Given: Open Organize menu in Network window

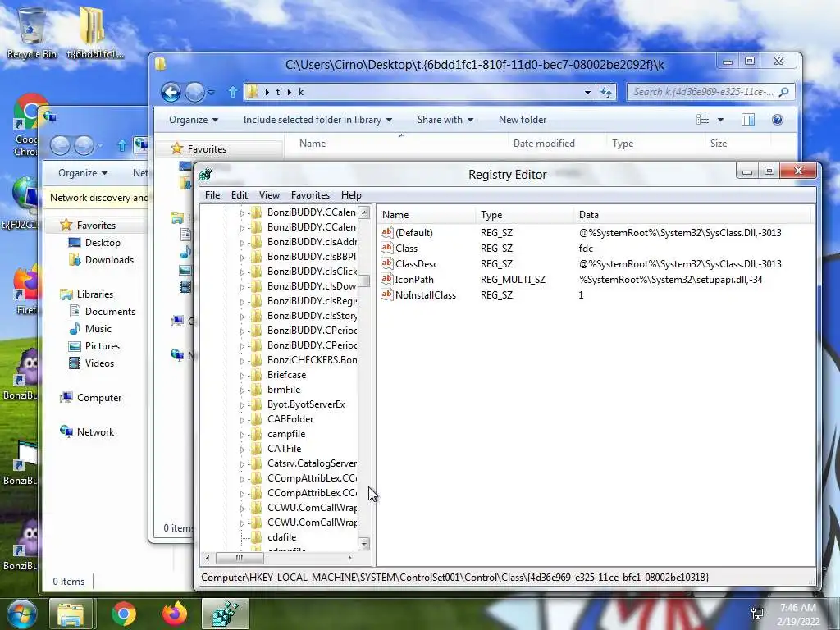Looking at the screenshot, I should coord(83,173).
